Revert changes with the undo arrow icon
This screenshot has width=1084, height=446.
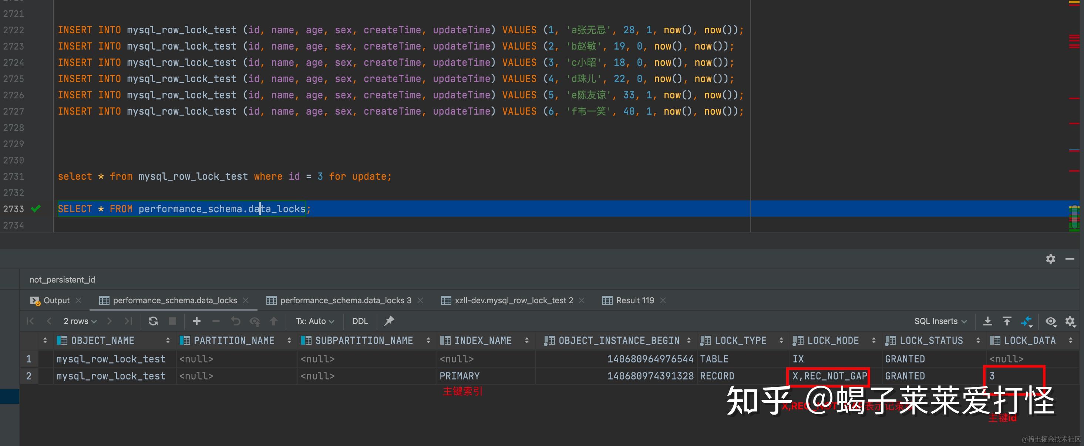pos(235,321)
